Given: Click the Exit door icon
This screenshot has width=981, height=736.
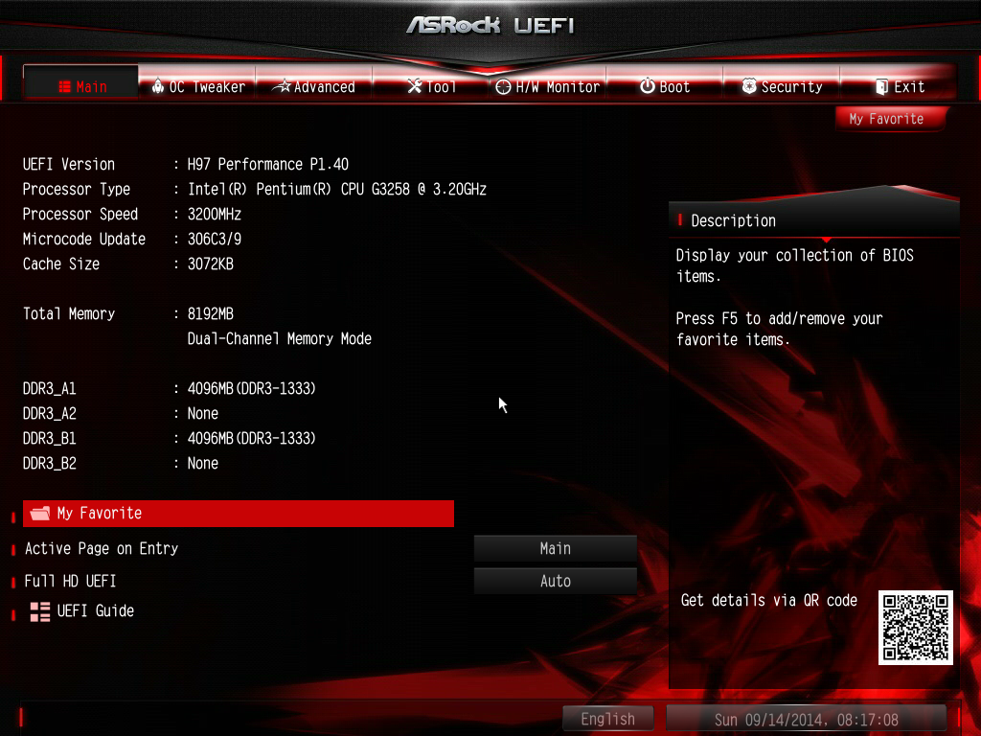Looking at the screenshot, I should [x=881, y=86].
